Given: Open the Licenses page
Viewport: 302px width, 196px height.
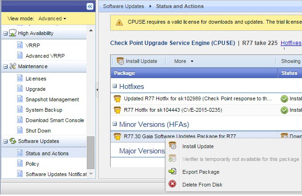Looking at the screenshot, I should click(x=36, y=79).
